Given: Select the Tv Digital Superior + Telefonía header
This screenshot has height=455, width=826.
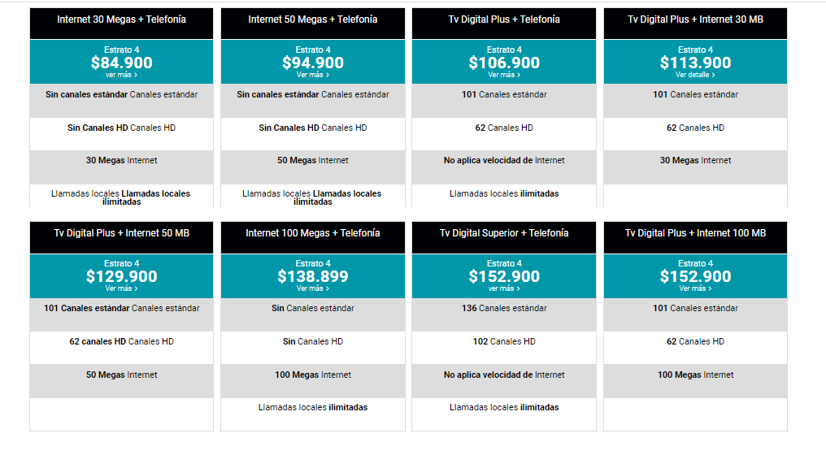Looking at the screenshot, I should [x=504, y=237].
